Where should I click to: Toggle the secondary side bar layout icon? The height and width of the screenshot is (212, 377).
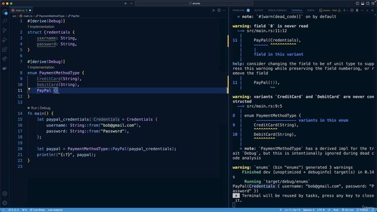tap(368, 4)
